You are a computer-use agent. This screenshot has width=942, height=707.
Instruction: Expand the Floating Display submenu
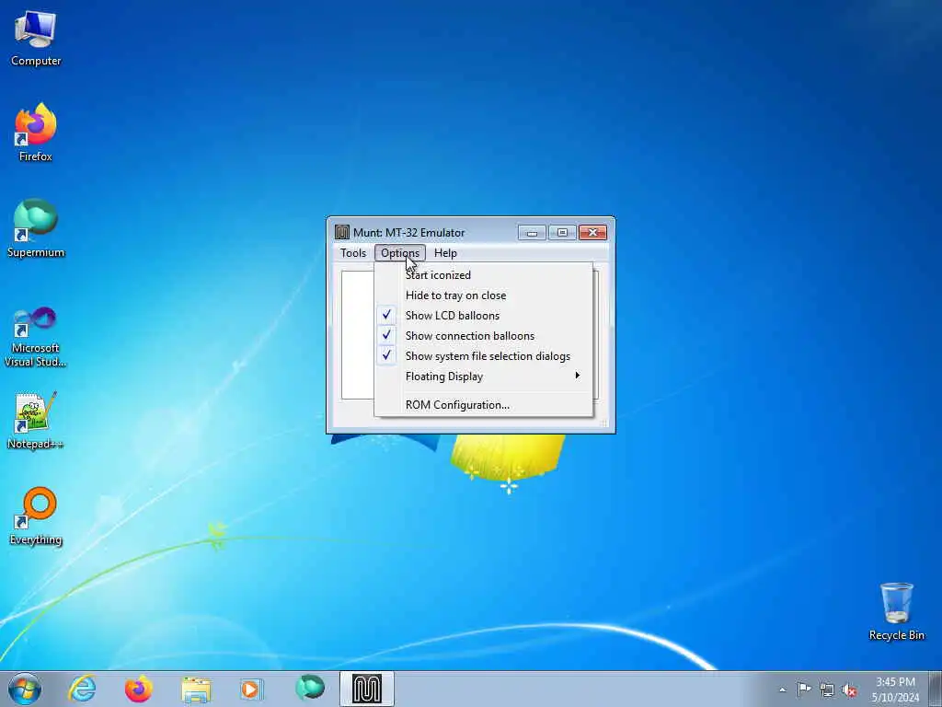(484, 377)
